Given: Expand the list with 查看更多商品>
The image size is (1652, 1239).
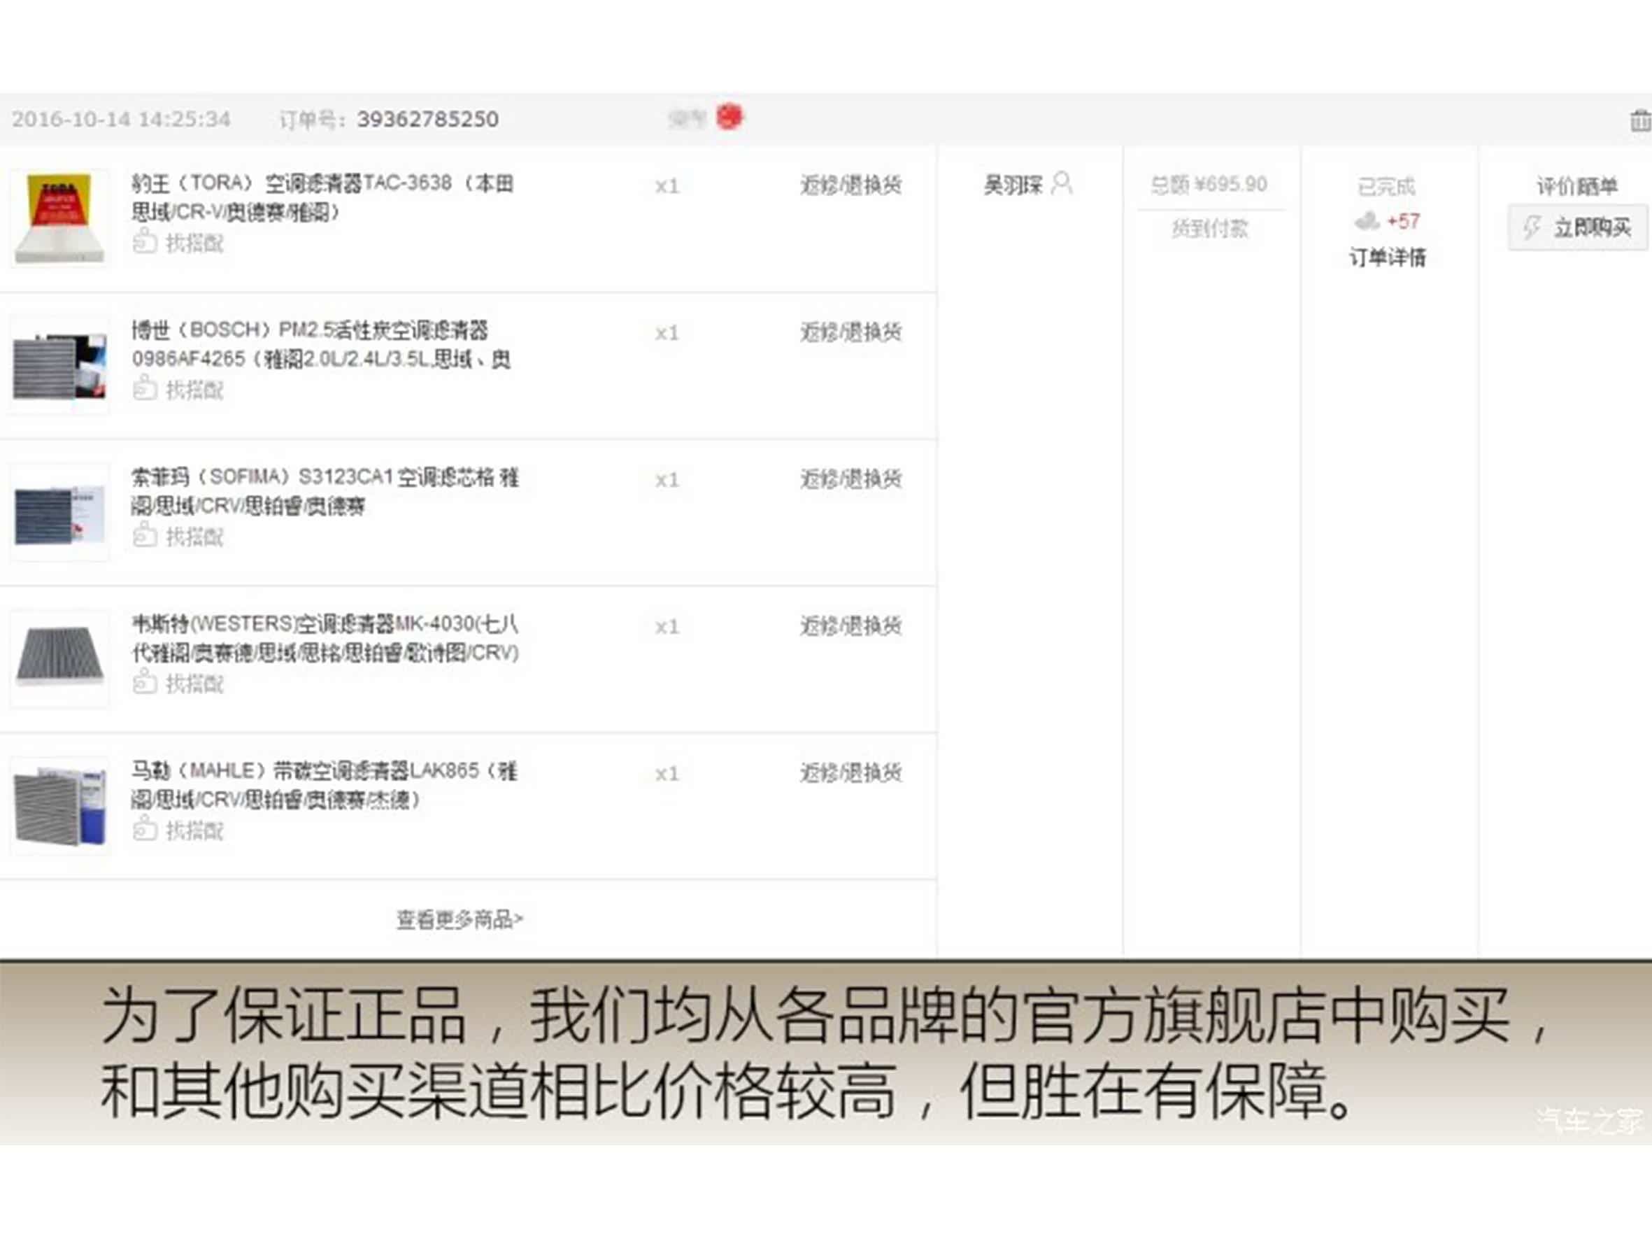Looking at the screenshot, I should 460,919.
